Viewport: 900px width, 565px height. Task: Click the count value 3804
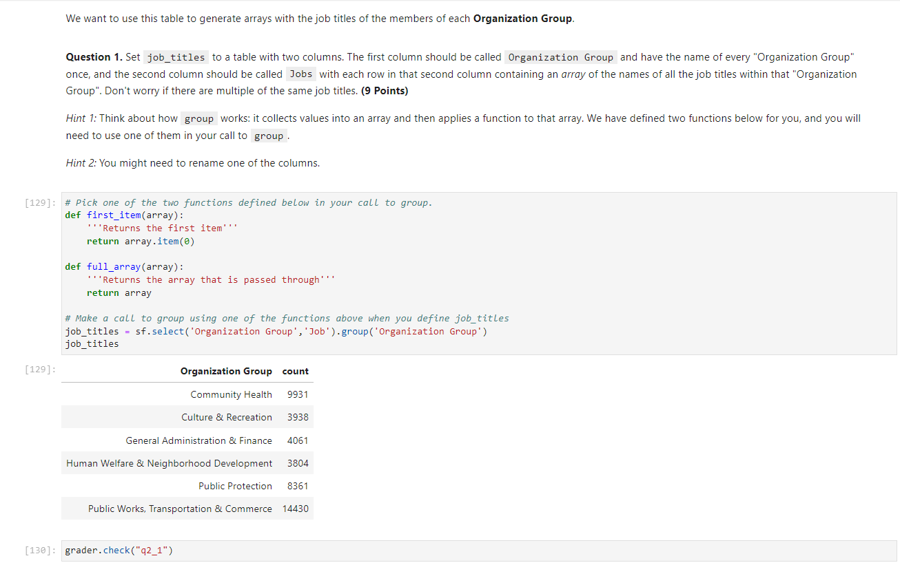298,463
